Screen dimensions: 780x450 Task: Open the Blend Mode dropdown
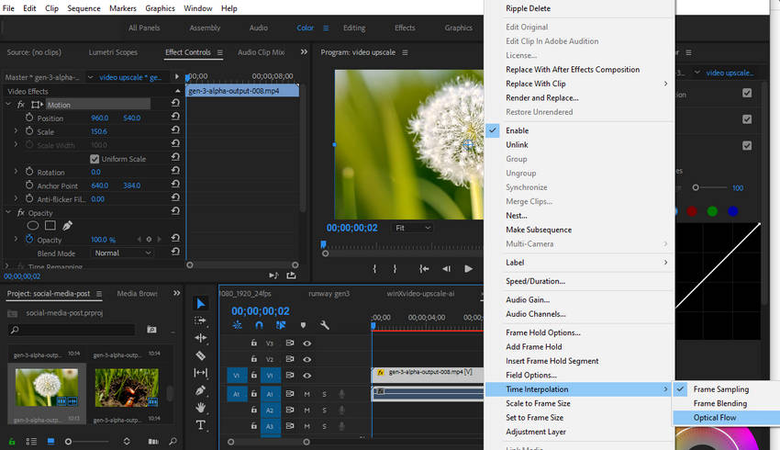point(122,253)
